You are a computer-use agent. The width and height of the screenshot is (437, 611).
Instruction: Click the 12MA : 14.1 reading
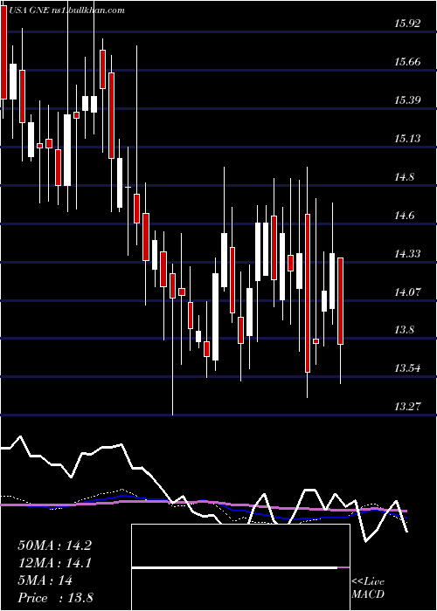pos(54,563)
